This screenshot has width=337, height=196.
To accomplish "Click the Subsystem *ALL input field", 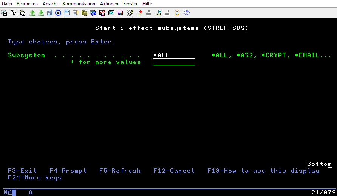I will [x=174, y=55].
